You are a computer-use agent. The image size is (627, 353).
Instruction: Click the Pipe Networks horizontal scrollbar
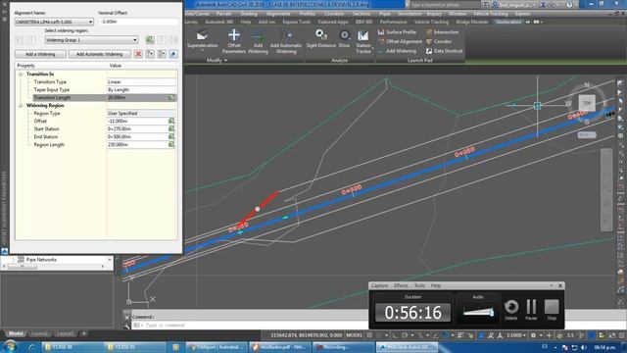pyautogui.click(x=53, y=267)
